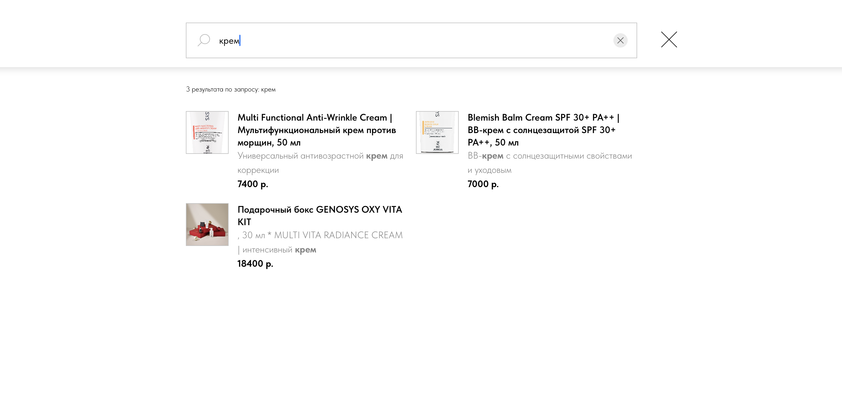The image size is (842, 420).
Task: Click the 7000 р. price
Action: (483, 184)
